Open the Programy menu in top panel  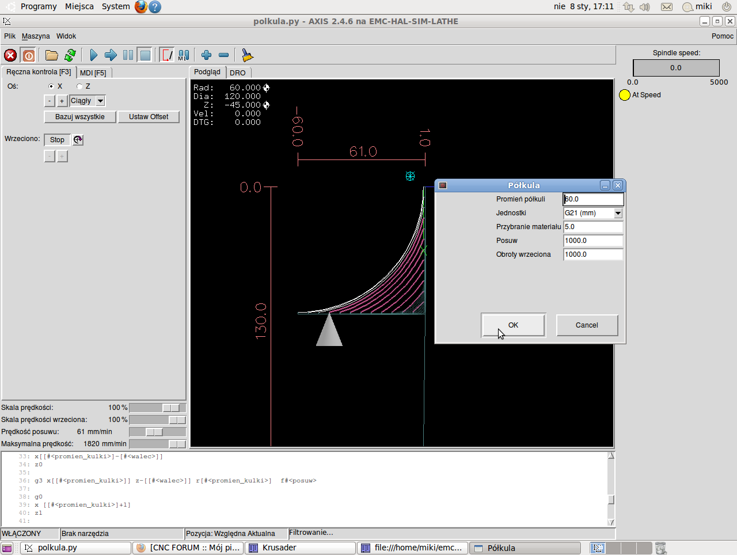(39, 6)
